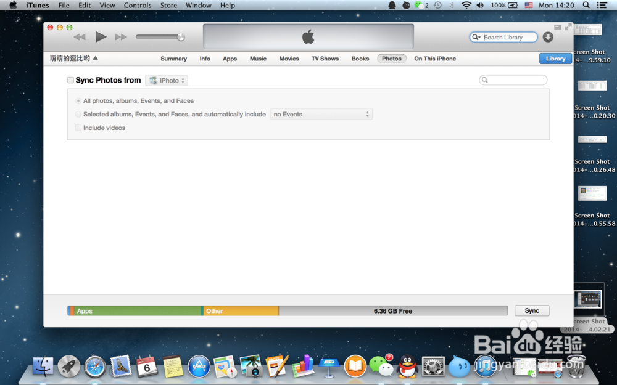The width and height of the screenshot is (617, 385).
Task: Open the Store menu
Action: click(x=168, y=5)
